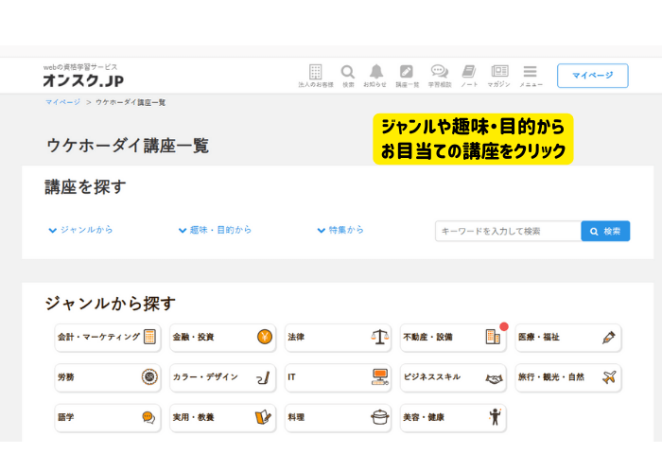Click the keyword search input field

(x=508, y=231)
